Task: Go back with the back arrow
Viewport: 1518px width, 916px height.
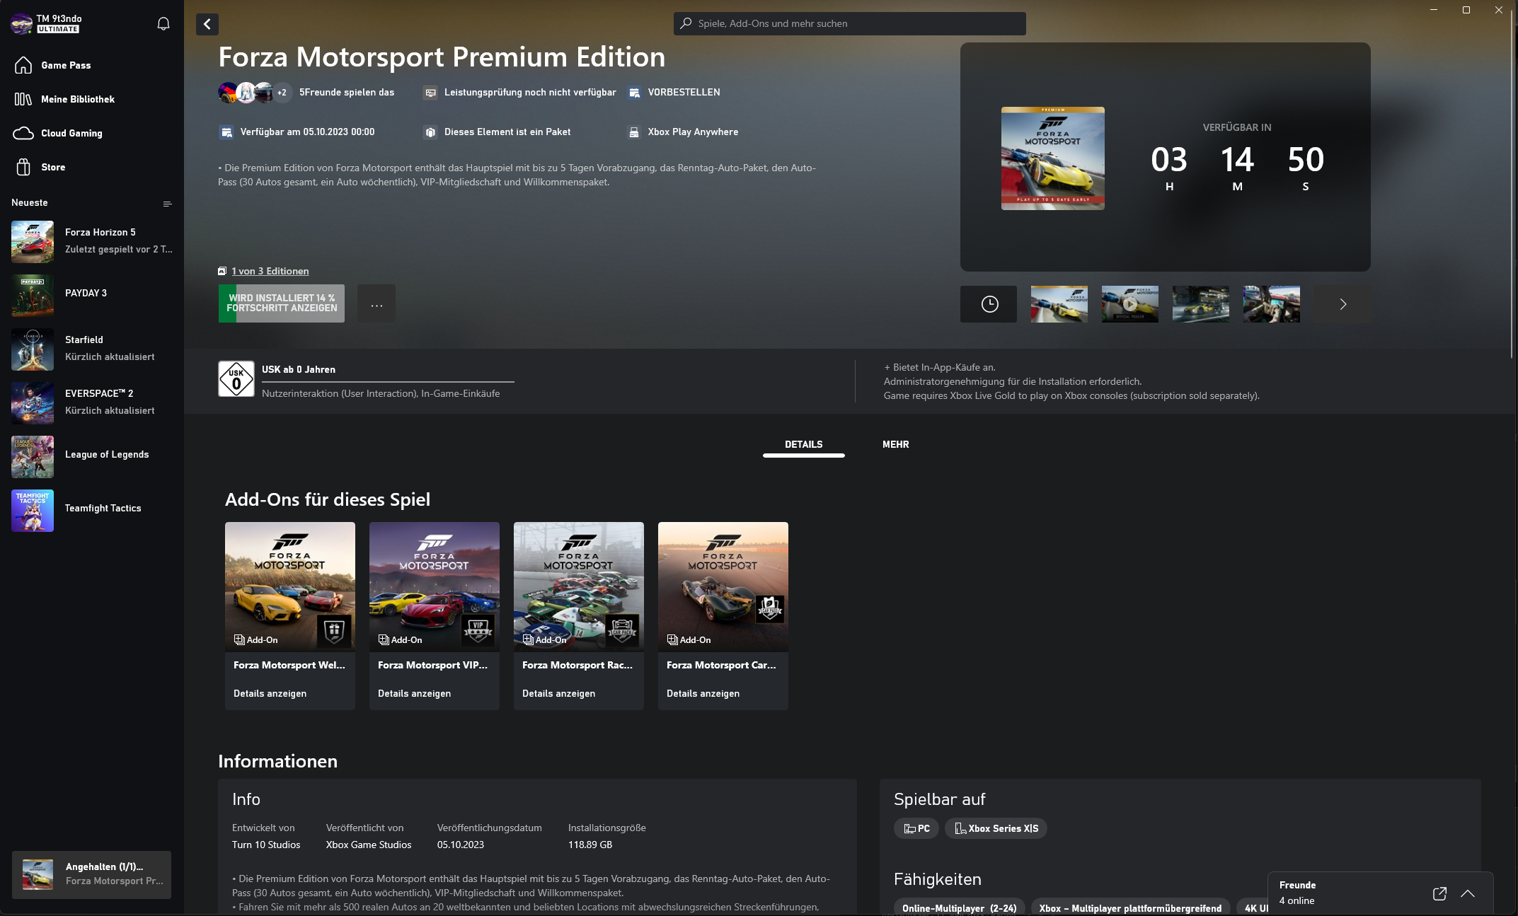Action: click(x=207, y=24)
